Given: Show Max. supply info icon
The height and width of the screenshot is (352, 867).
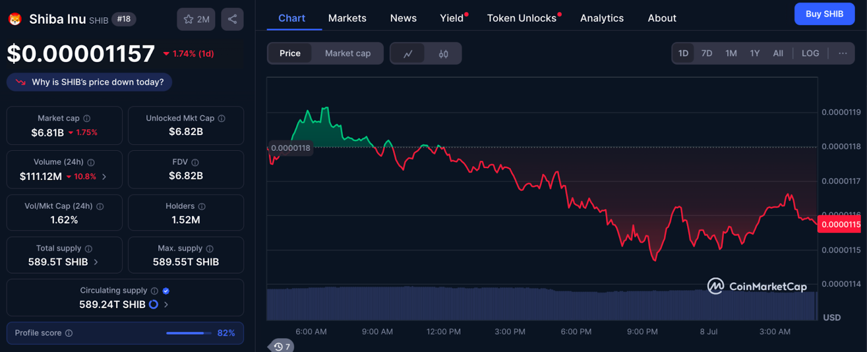Looking at the screenshot, I should pyautogui.click(x=210, y=249).
